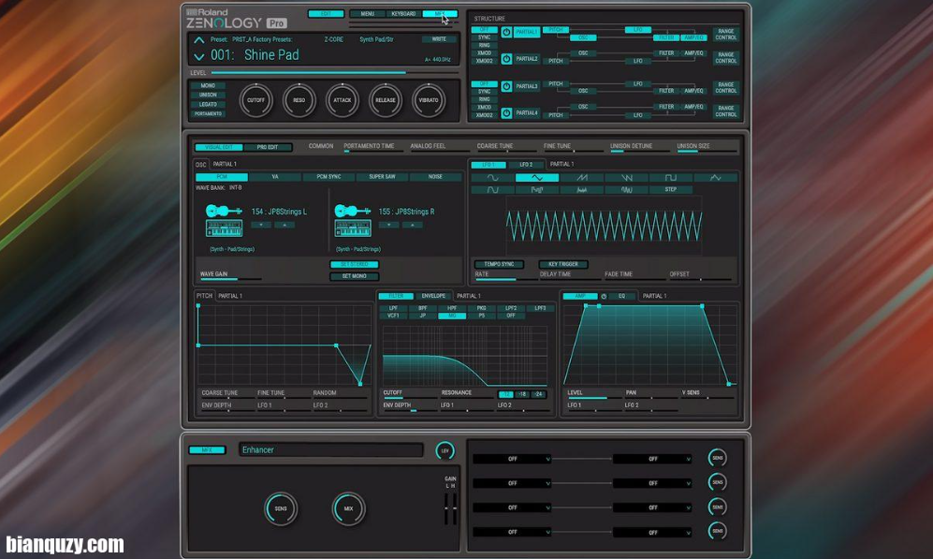This screenshot has height=559, width=933.
Task: Adjust the LFO RATE slider
Action: [503, 279]
